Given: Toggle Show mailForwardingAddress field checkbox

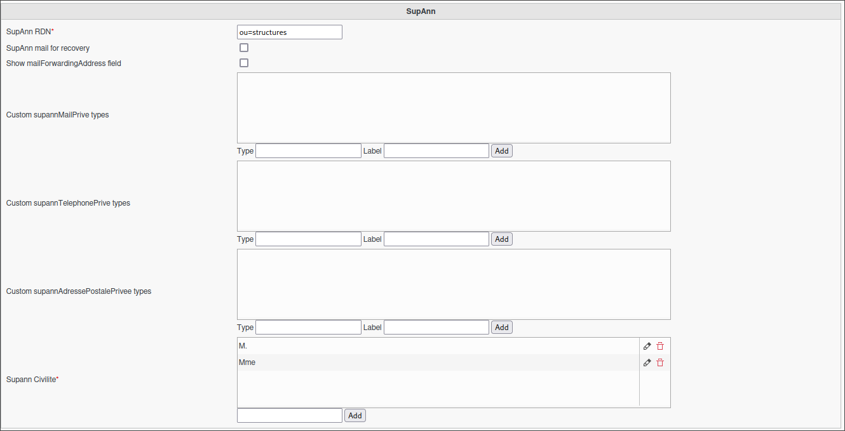Looking at the screenshot, I should pyautogui.click(x=244, y=63).
